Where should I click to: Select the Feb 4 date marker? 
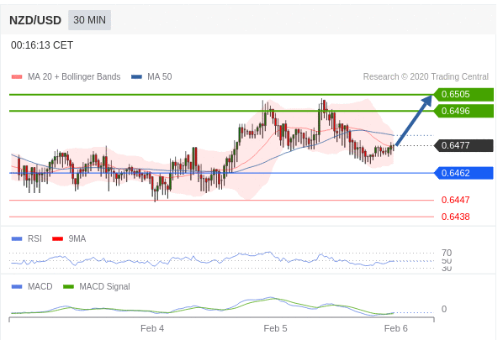[152, 329]
